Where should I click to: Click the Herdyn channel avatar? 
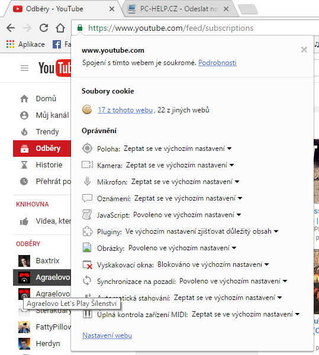(24, 344)
